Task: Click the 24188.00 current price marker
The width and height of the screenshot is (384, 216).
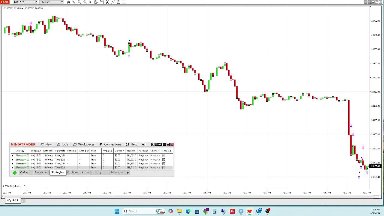Action: coord(376,166)
